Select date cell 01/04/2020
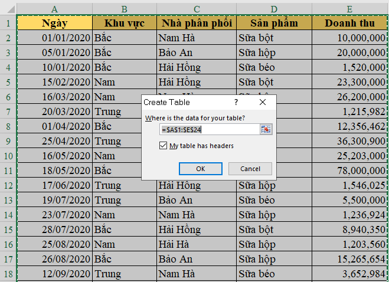This screenshot has width=389, height=282. (x=54, y=126)
